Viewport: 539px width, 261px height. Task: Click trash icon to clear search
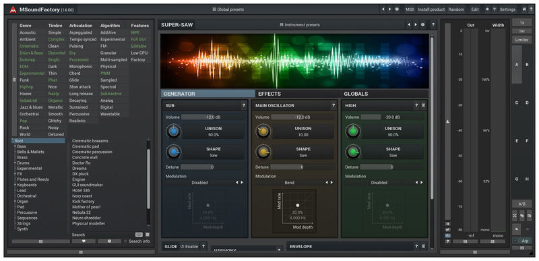point(147,235)
